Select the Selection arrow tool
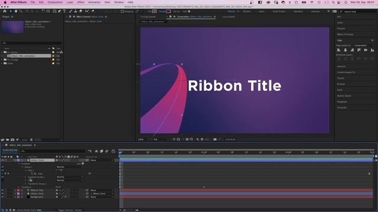Image resolution: width=378 pixels, height=212 pixels. [11, 11]
